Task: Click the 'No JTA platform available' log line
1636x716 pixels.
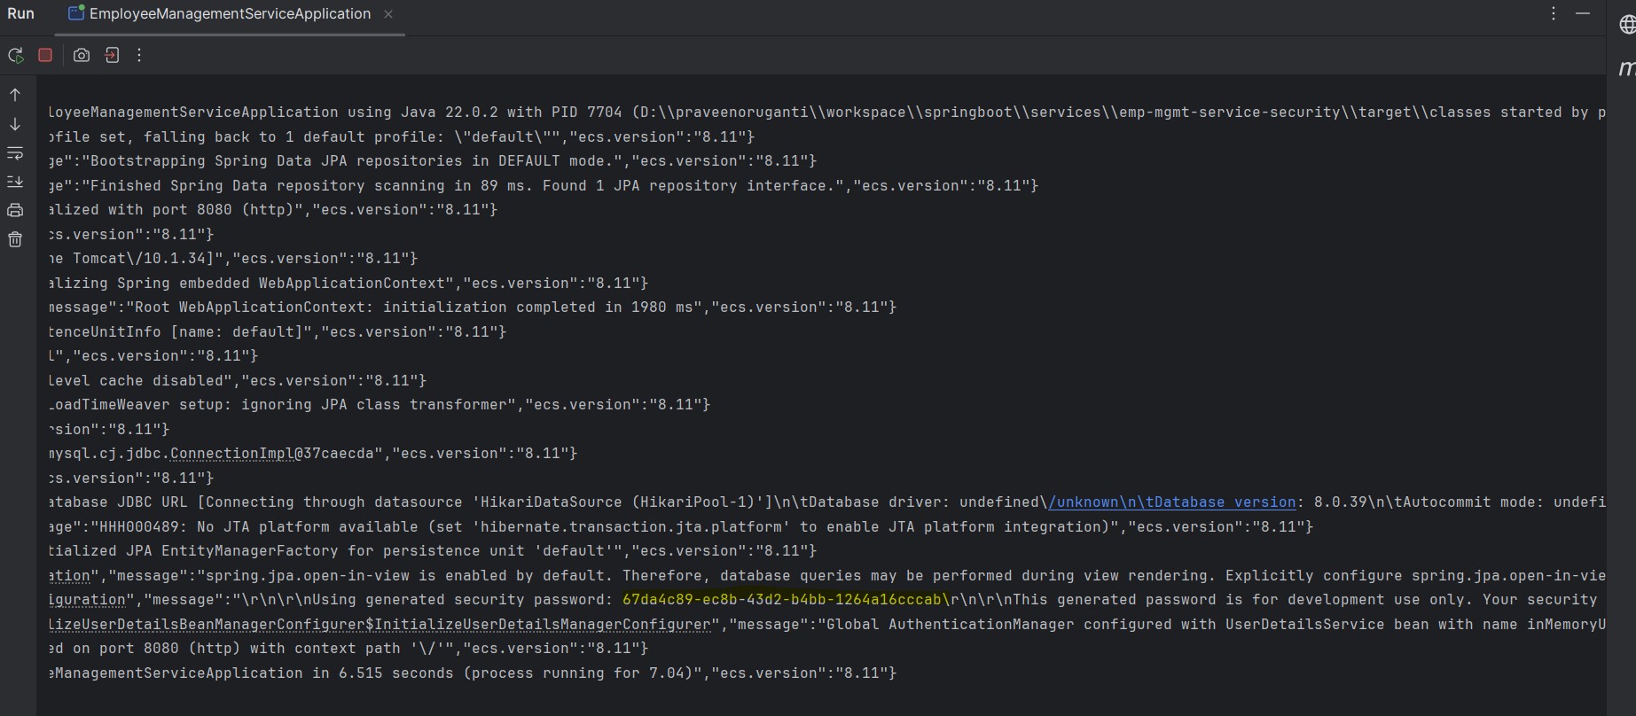Action: click(681, 527)
